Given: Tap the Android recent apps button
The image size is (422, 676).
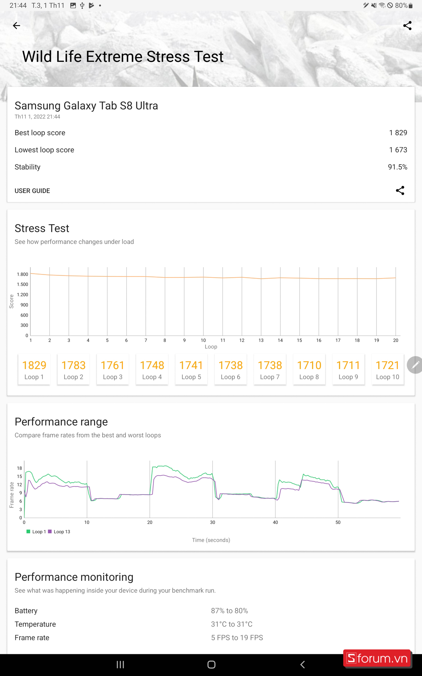Looking at the screenshot, I should 120,664.
